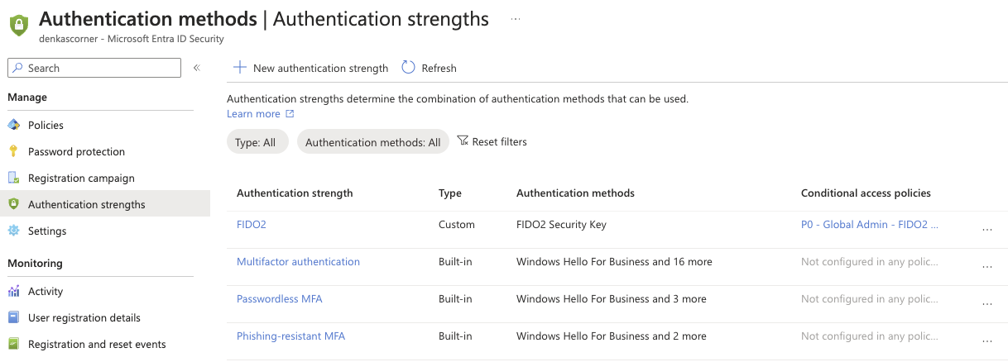The image size is (1008, 362).
Task: Click the Policies diamond icon
Action: 13,125
